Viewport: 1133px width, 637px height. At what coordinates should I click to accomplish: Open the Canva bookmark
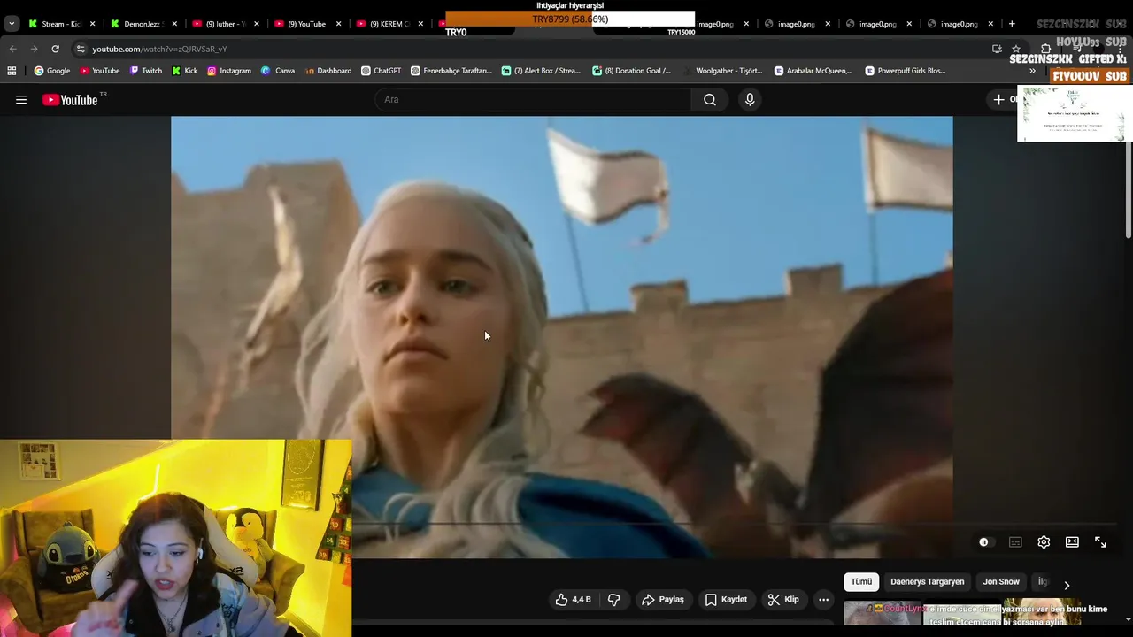click(278, 71)
